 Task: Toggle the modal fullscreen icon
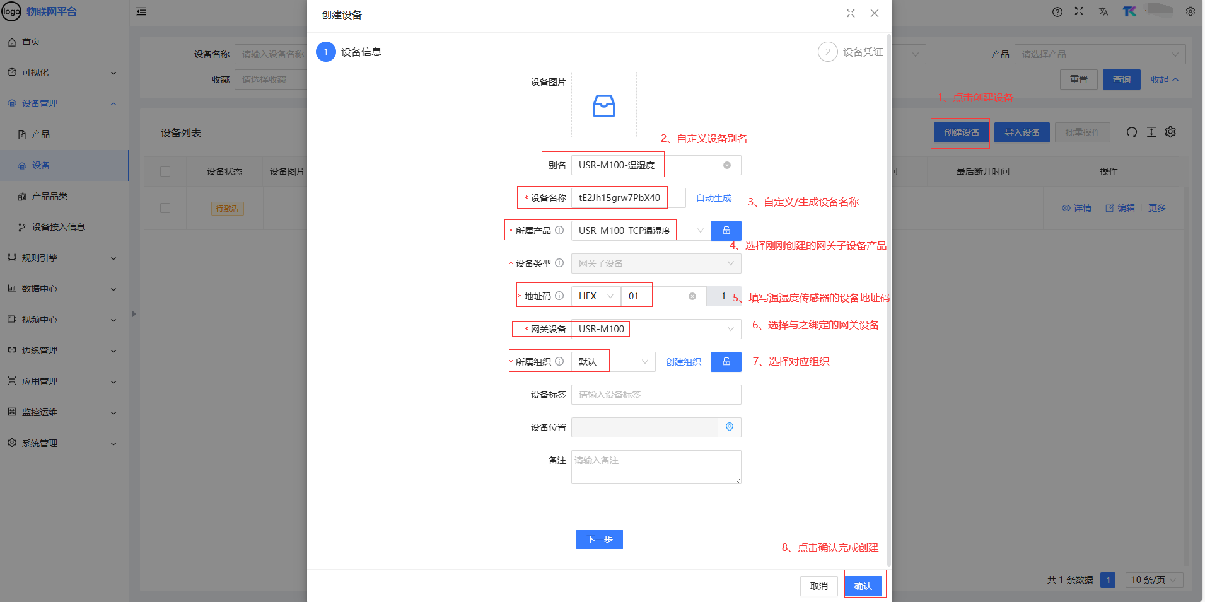[851, 13]
